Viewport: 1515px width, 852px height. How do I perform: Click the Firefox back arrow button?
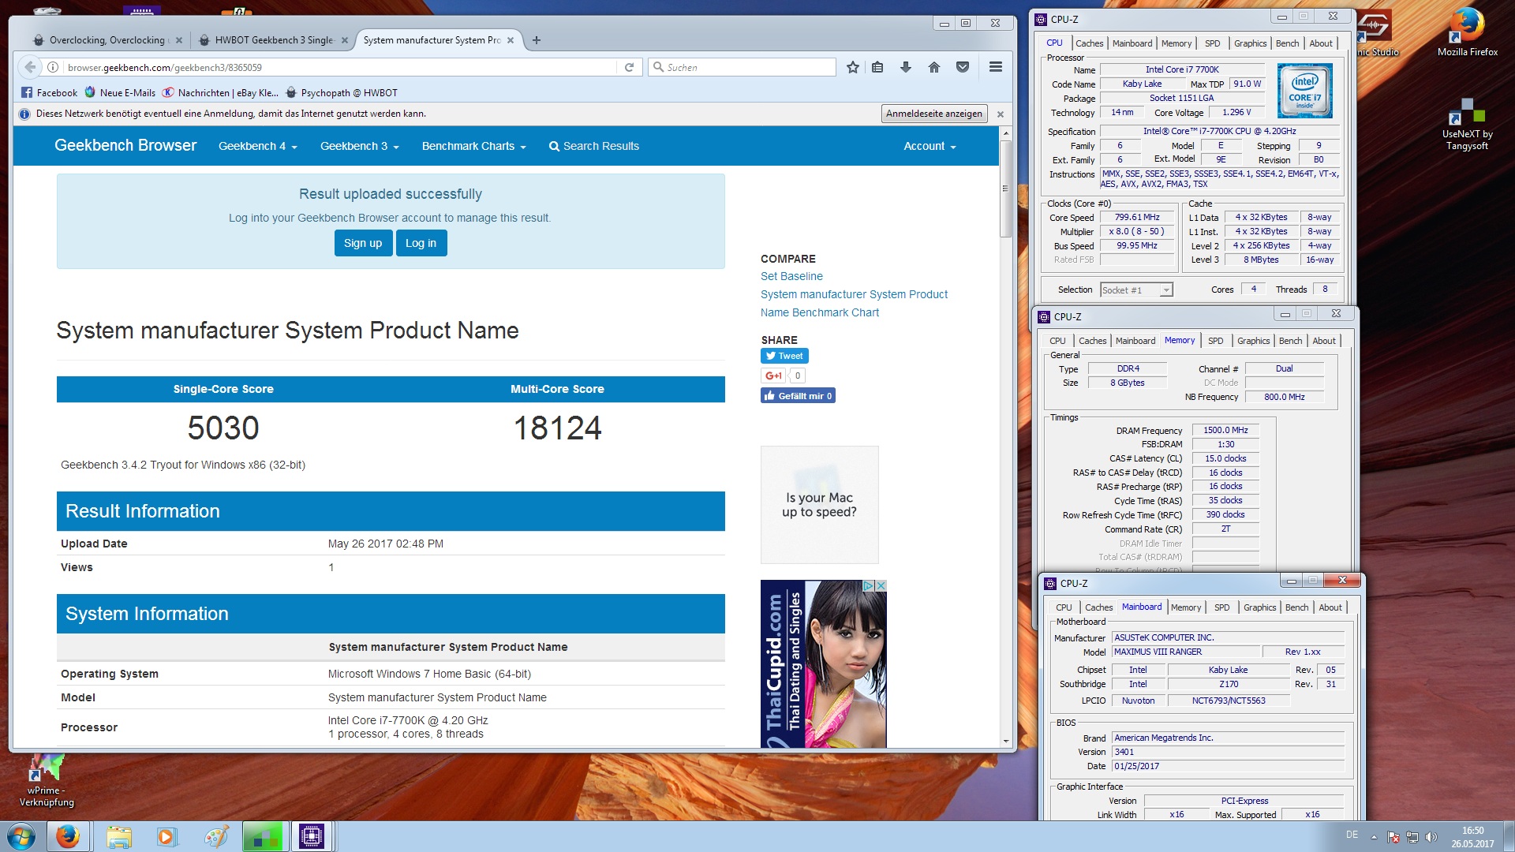coord(29,67)
